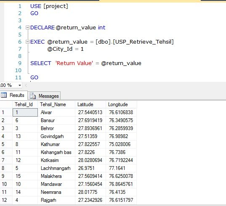Collapse the EXEC statement block
Image resolution: width=226 pixels, height=206 pixels.
27,42
